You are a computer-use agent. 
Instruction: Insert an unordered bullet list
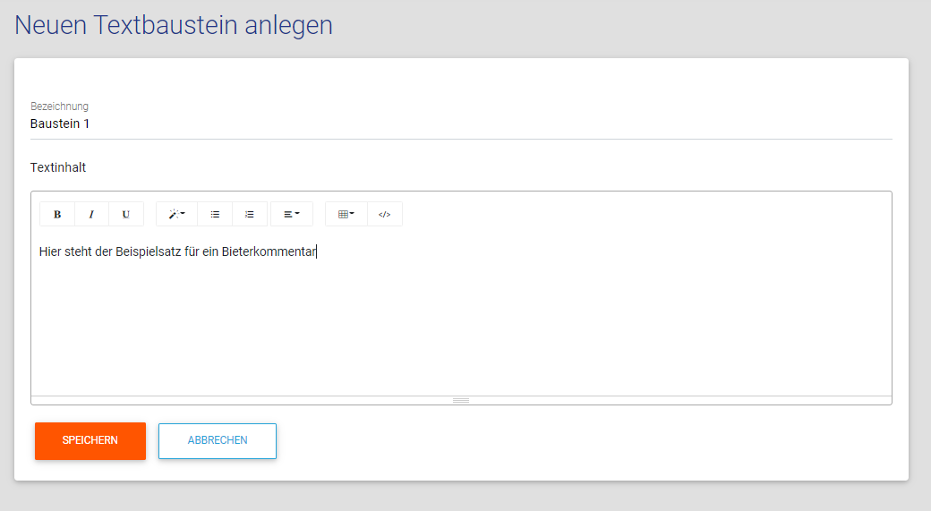pos(215,215)
